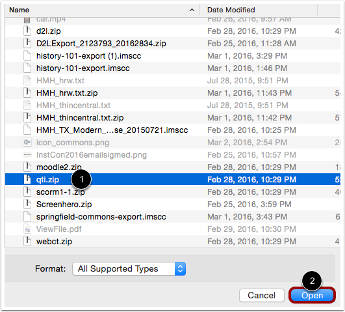The width and height of the screenshot is (345, 312).
Task: Select the qti.zip file name
Action: click(x=47, y=180)
